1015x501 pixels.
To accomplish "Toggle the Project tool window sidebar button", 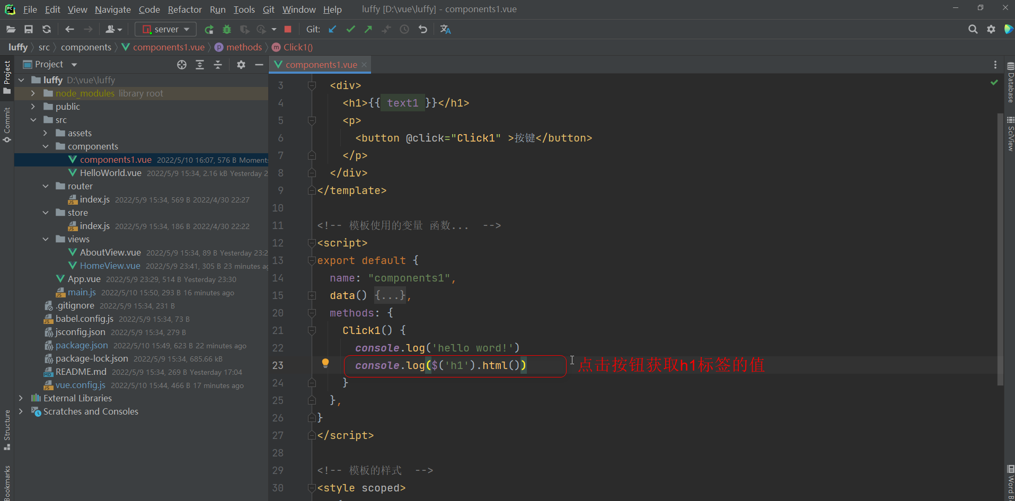I will 7,77.
